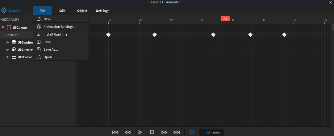Collapse the UIComps root node
Viewport: 334px width, 136px height.
pyautogui.click(x=3, y=27)
